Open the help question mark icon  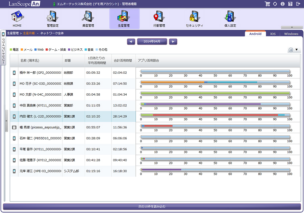tap(290, 4)
